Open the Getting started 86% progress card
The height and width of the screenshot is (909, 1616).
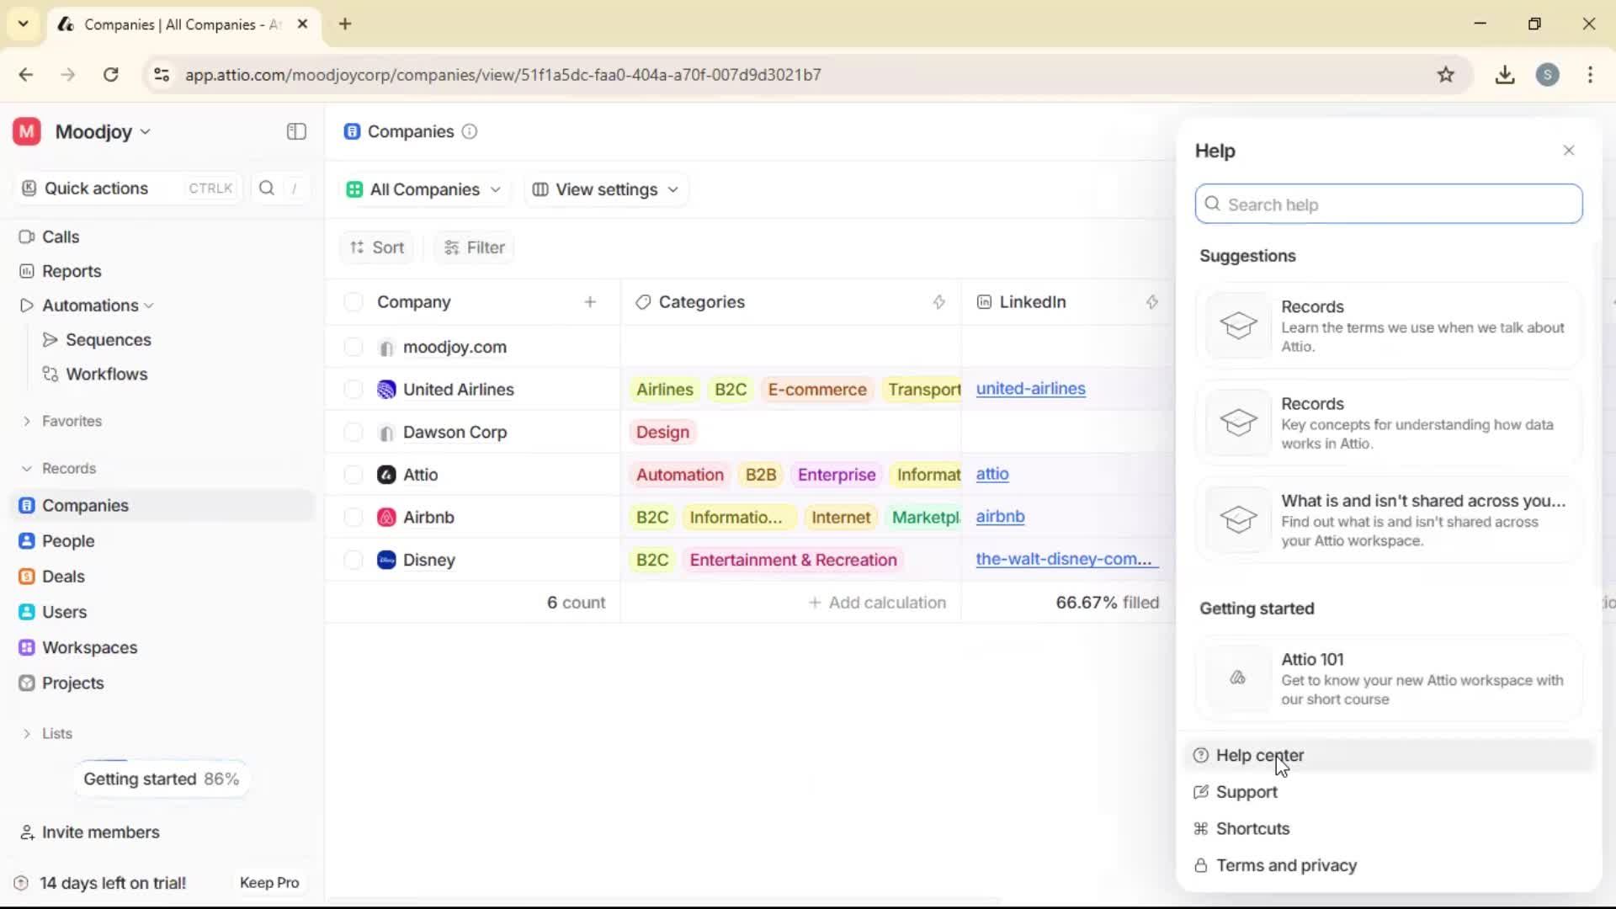[x=161, y=778]
